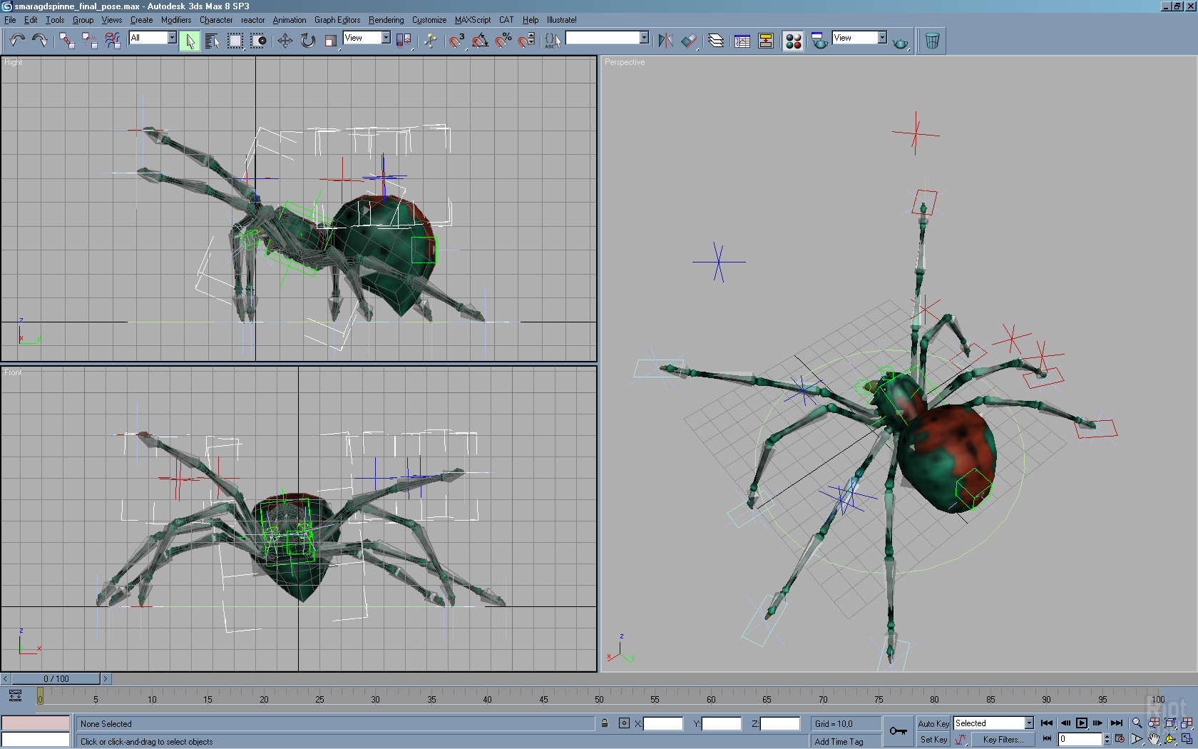The height and width of the screenshot is (749, 1198).
Task: Select the Pan View hand tool
Action: click(1154, 739)
